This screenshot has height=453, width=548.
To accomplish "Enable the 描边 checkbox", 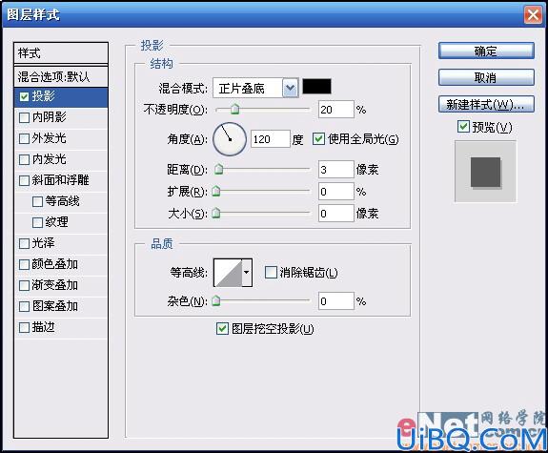I will pyautogui.click(x=24, y=327).
